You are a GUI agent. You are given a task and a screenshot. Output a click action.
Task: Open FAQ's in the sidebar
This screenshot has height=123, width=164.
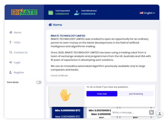point(17,43)
